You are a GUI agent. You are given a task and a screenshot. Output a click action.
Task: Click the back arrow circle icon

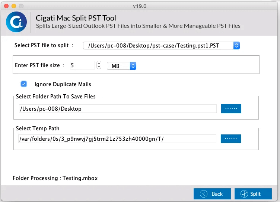pyautogui.click(x=204, y=194)
